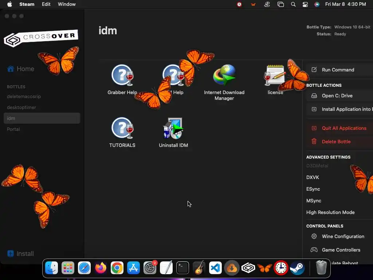
Task: Click the MSync setting label
Action: click(x=314, y=201)
